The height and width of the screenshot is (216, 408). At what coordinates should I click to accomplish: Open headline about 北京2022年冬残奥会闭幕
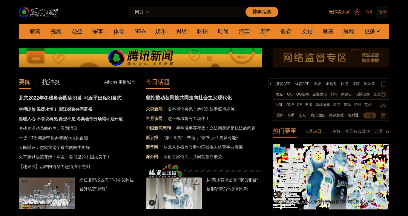point(70,98)
